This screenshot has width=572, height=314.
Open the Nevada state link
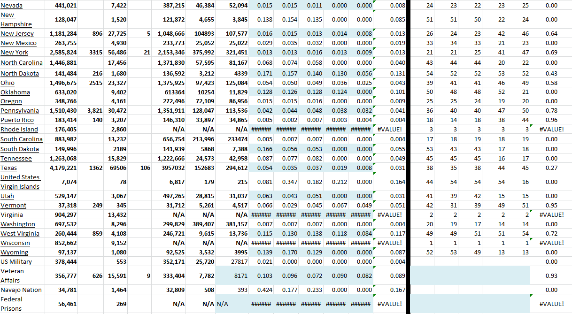11,6
